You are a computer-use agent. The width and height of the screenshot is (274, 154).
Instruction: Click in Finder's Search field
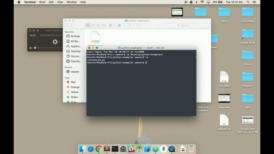tap(185, 26)
